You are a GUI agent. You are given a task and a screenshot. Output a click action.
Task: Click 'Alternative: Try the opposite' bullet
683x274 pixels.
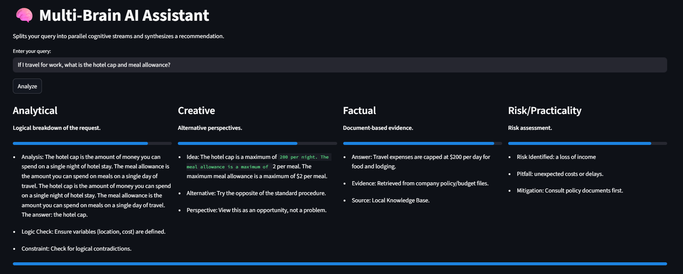coord(256,193)
